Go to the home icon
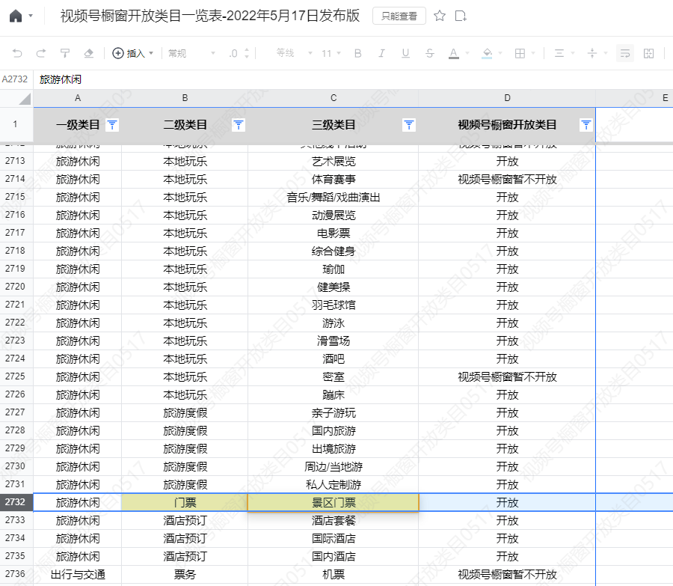This screenshot has width=673, height=586. click(x=16, y=16)
